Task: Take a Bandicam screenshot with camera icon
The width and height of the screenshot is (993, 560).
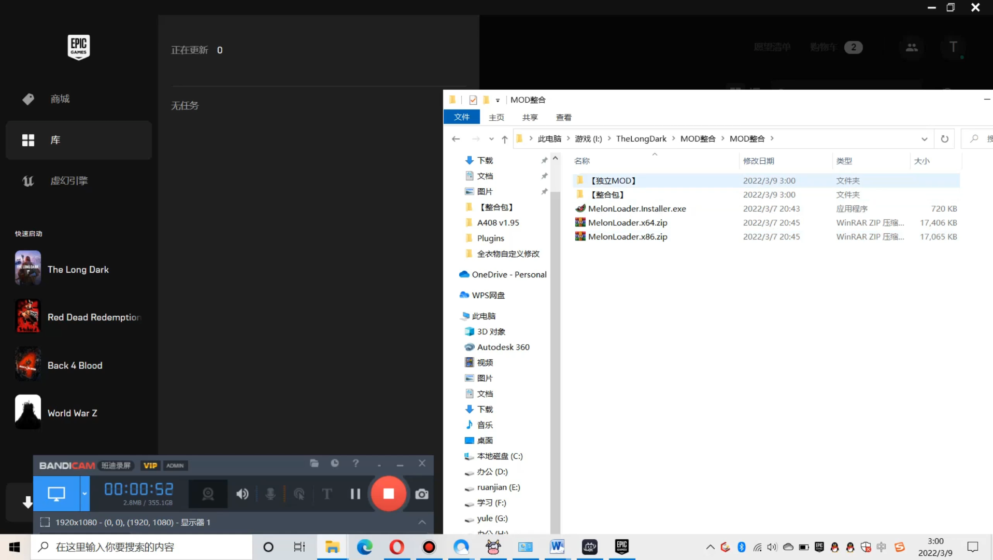Action: click(422, 494)
